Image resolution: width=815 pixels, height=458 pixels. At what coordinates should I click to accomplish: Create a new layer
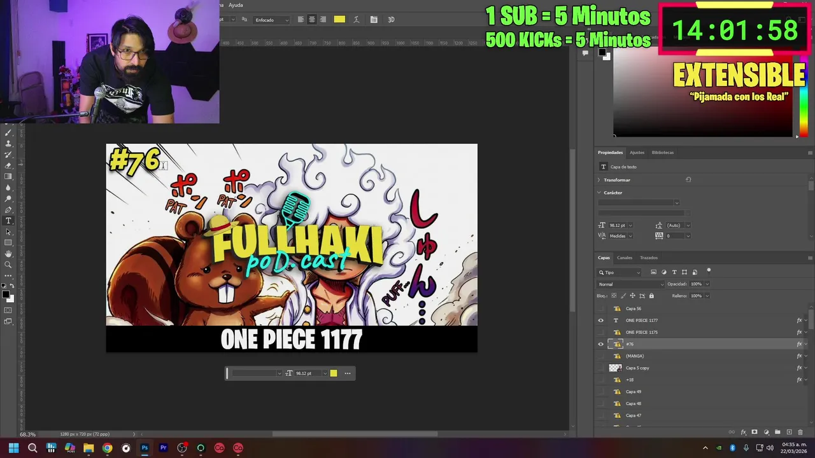pyautogui.click(x=789, y=432)
